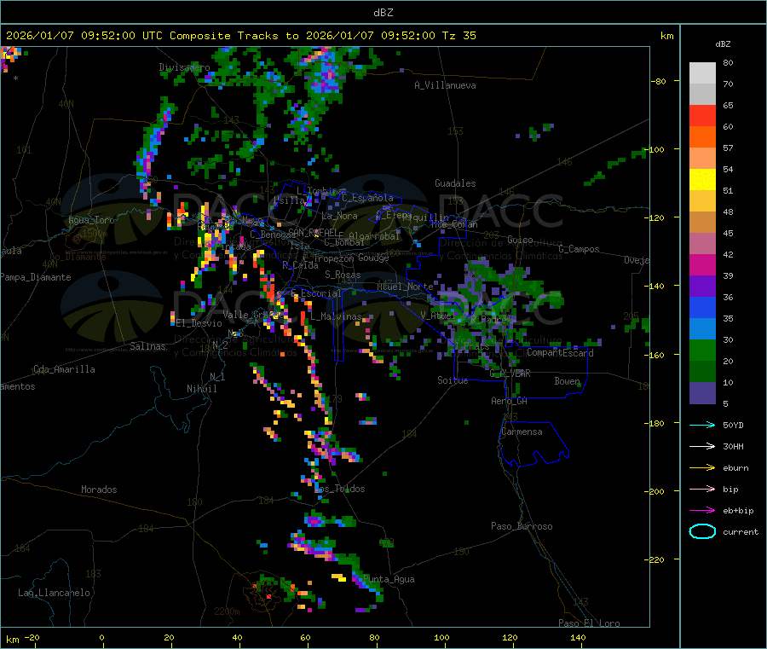Click the 'La_Nora' map label
The height and width of the screenshot is (649, 767).
click(339, 216)
